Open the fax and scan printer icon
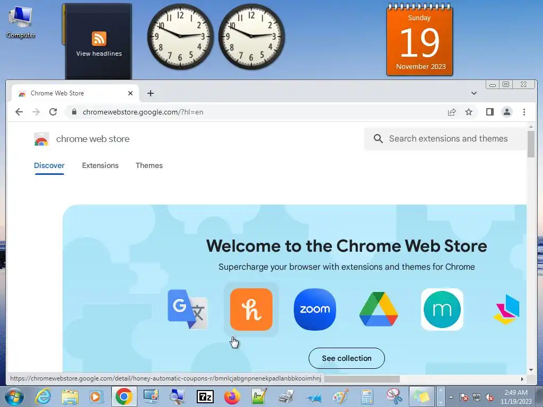This screenshot has width=543, height=407. pyautogui.click(x=286, y=396)
